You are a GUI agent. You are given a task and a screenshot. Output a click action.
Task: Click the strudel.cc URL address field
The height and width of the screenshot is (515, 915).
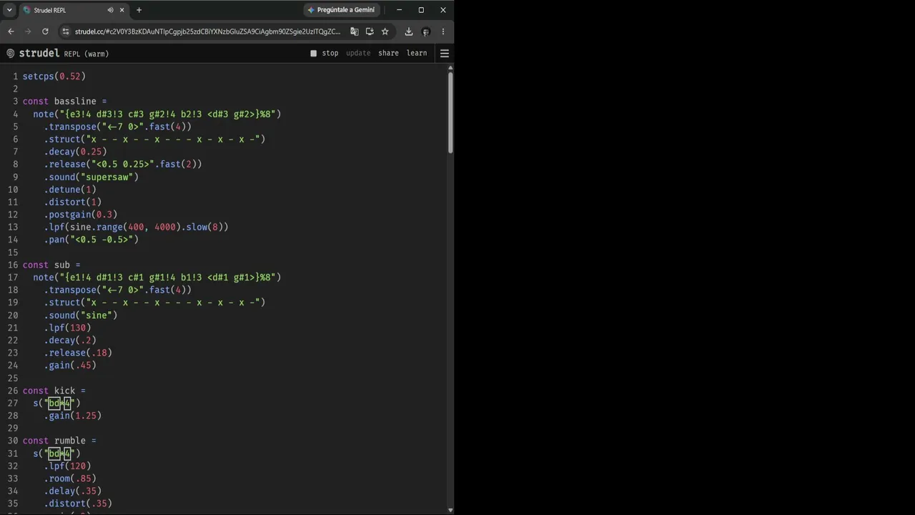207,31
